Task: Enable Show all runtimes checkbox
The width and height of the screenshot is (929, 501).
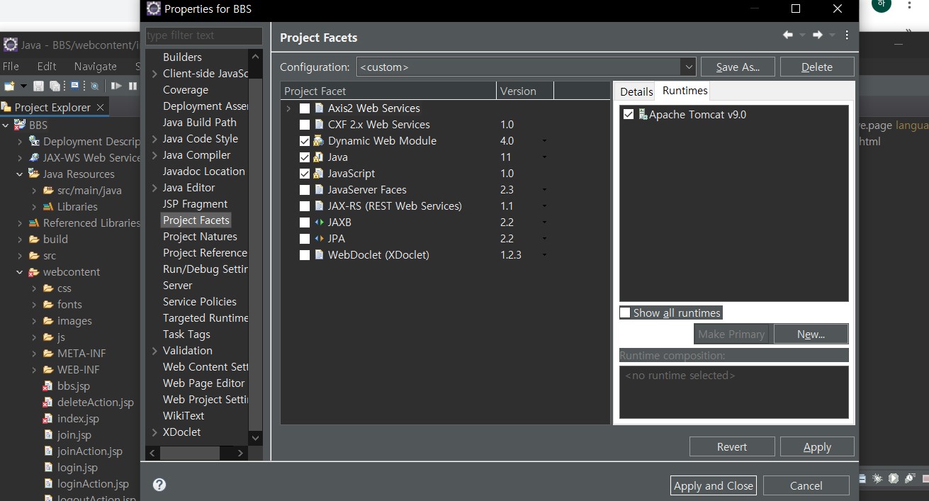Action: point(625,313)
